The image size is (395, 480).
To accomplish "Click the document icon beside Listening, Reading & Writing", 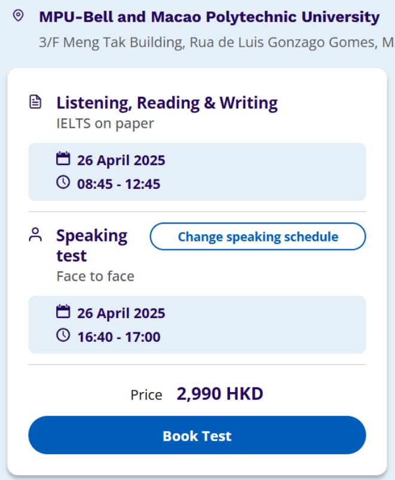I will [35, 102].
